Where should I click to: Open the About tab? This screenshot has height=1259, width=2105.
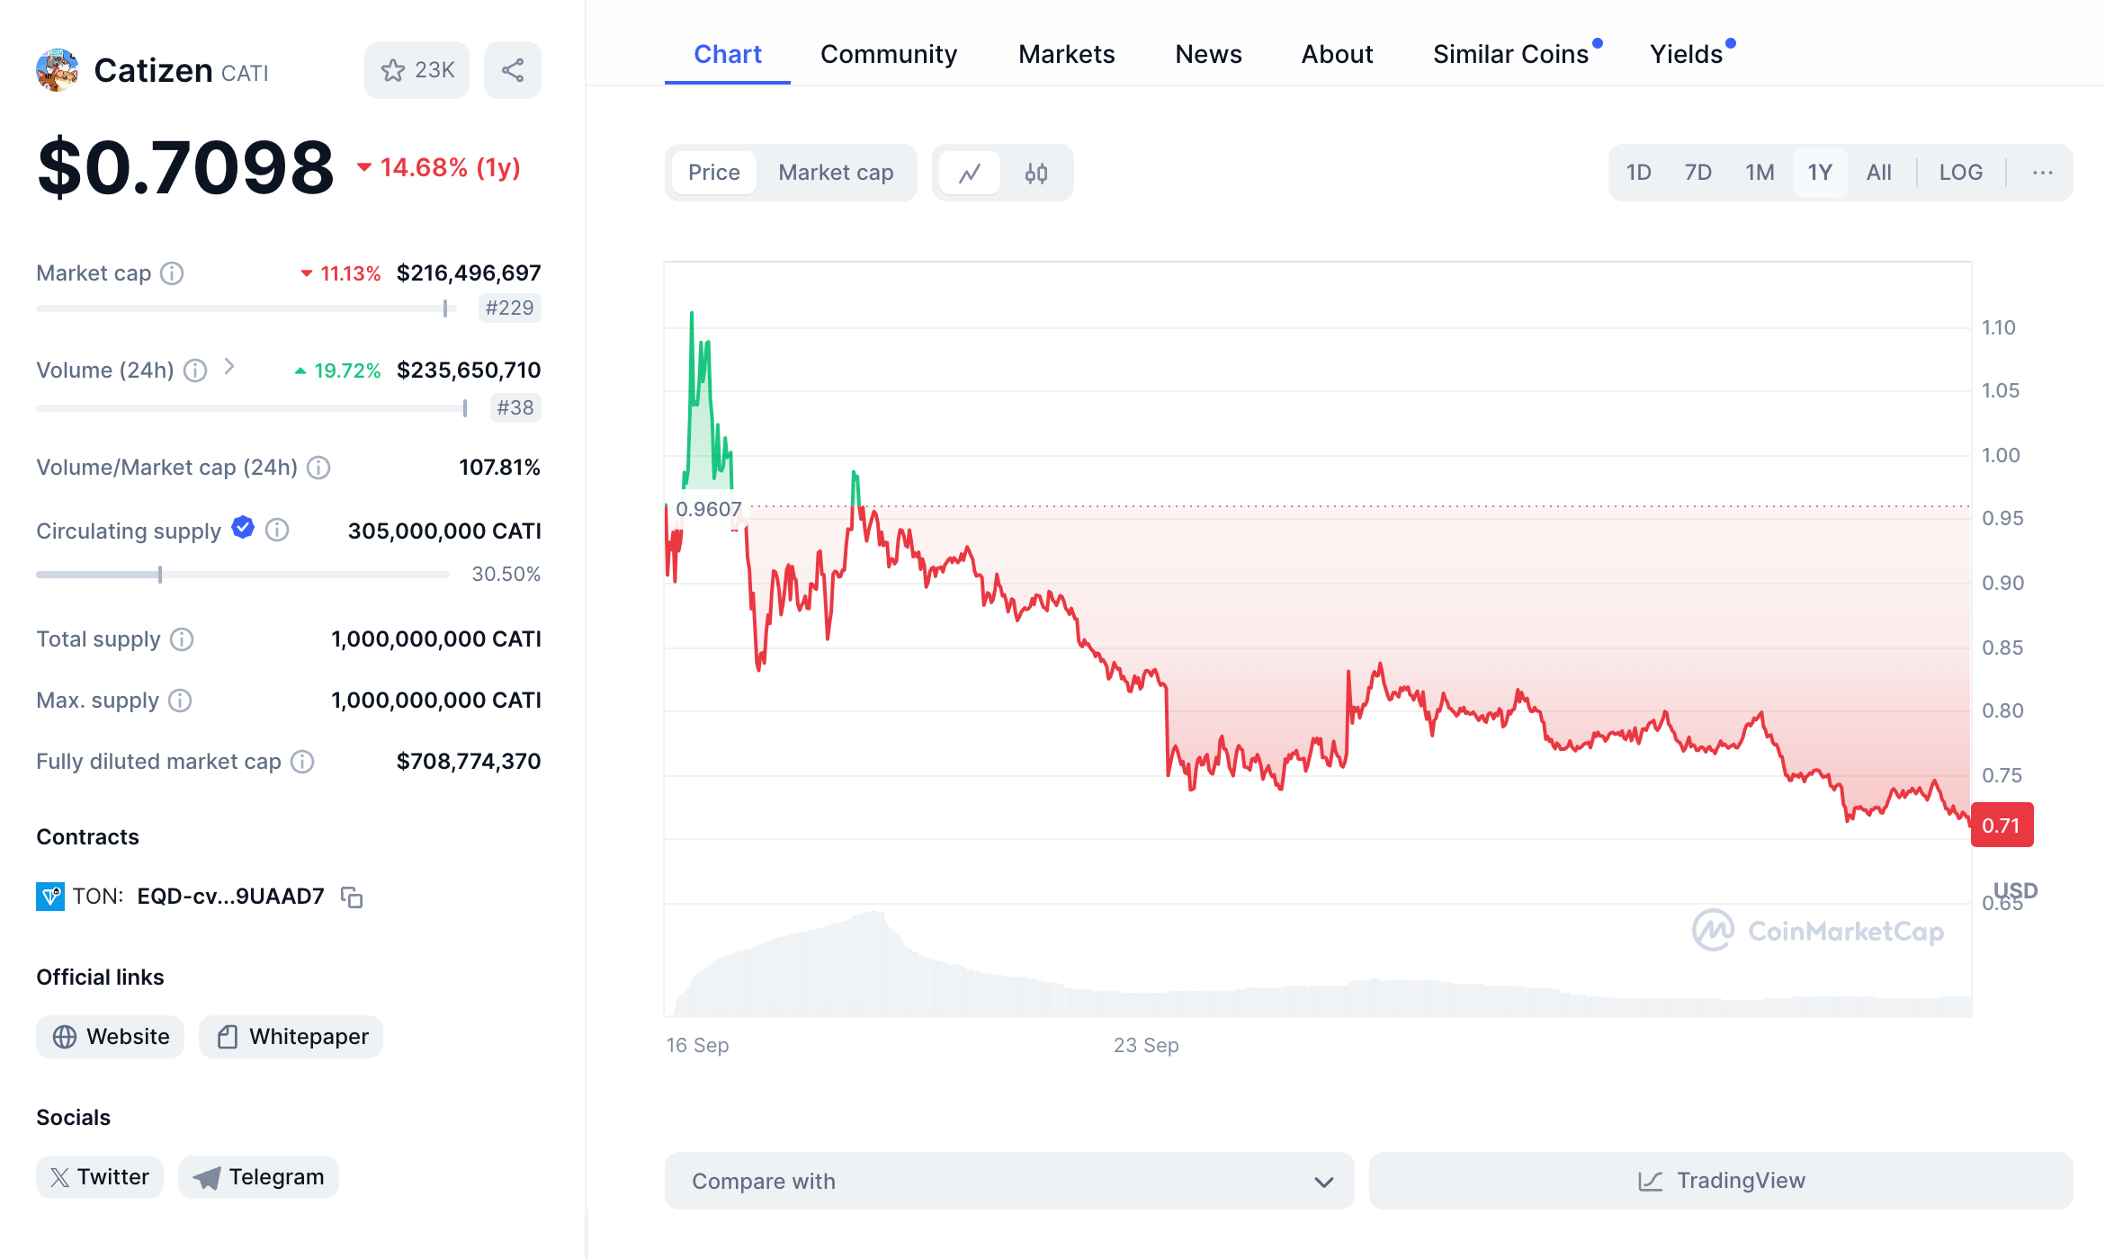pyautogui.click(x=1338, y=55)
